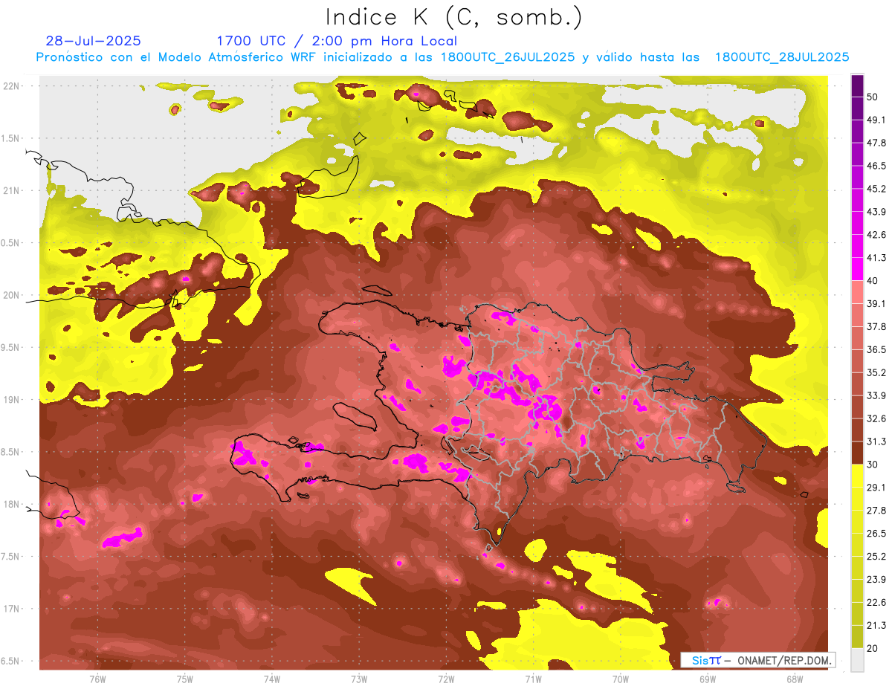The height and width of the screenshot is (689, 892).
Task: Click the '25.2' color bar value
Action: pyautogui.click(x=876, y=556)
